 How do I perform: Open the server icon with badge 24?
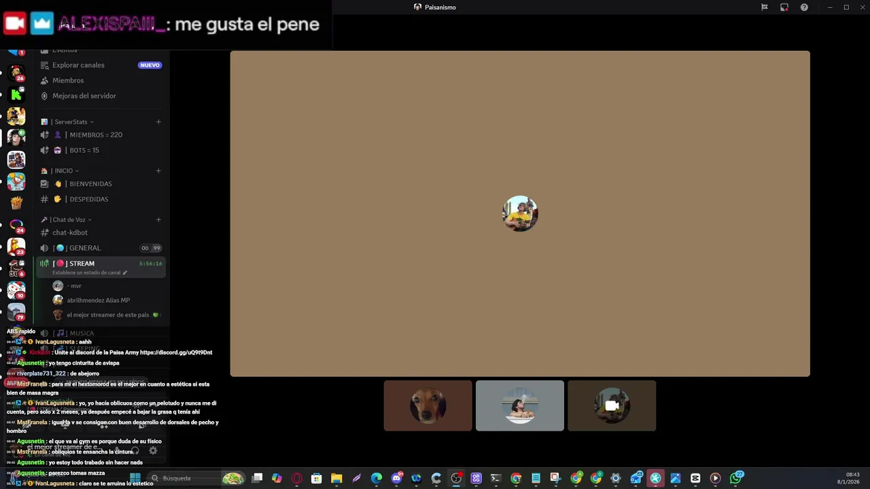pos(16,225)
